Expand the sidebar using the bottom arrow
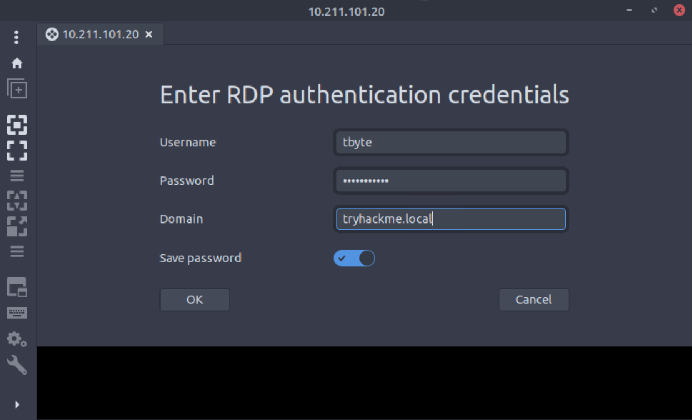The width and height of the screenshot is (692, 420). click(x=17, y=404)
